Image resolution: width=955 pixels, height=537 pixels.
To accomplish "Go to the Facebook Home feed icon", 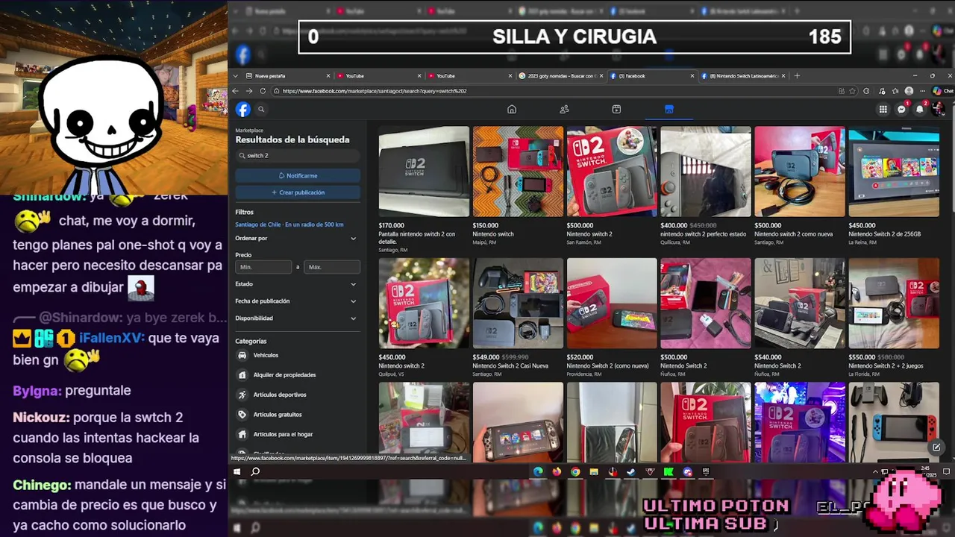I will 512,110.
